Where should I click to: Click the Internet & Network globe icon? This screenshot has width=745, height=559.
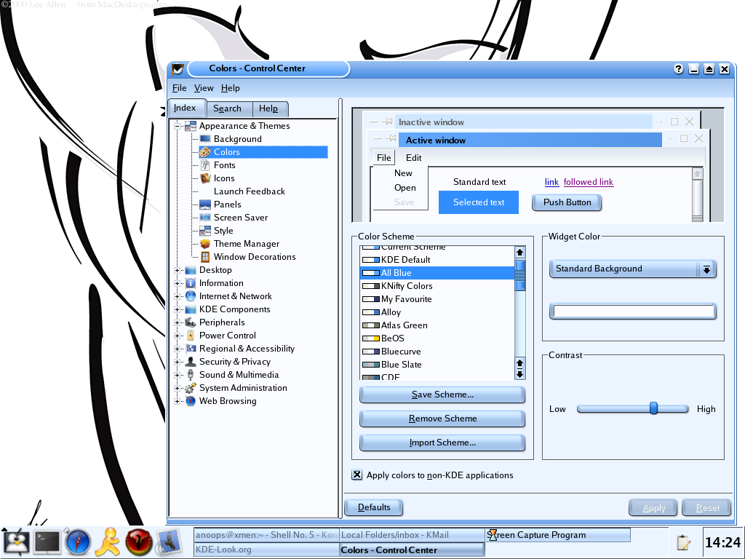(x=191, y=296)
